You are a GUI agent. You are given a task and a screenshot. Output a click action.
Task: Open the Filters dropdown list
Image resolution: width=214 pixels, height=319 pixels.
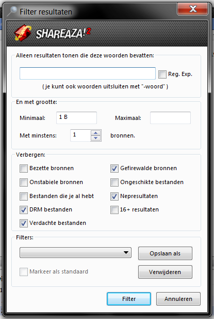coord(75,253)
